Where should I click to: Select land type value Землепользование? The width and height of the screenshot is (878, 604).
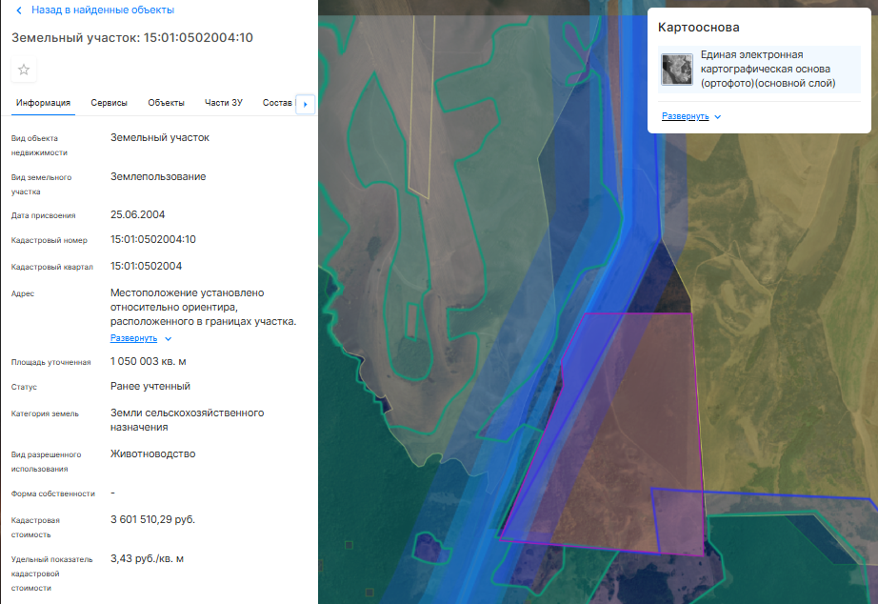point(158,176)
